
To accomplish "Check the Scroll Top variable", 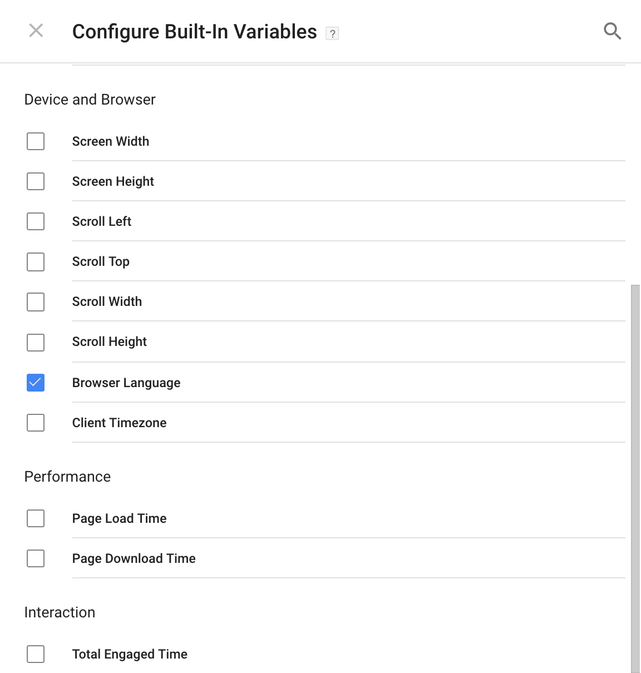I will [x=36, y=261].
